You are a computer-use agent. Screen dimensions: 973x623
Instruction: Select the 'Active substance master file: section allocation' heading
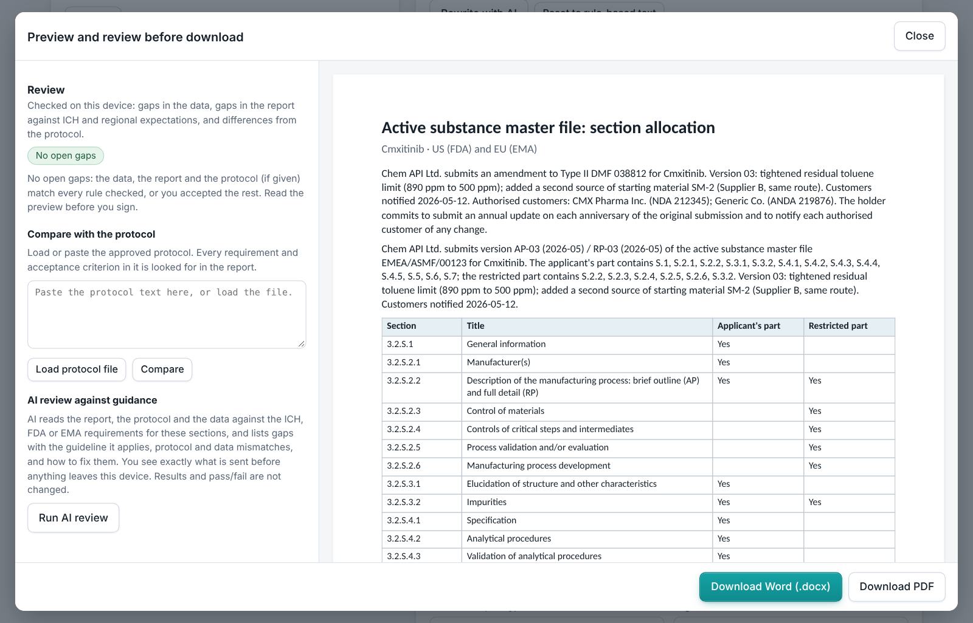[548, 128]
